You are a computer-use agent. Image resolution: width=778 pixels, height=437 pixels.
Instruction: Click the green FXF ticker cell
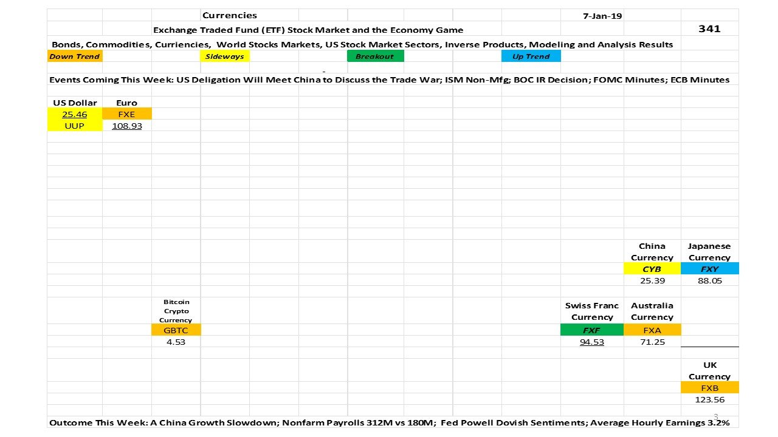pos(591,330)
